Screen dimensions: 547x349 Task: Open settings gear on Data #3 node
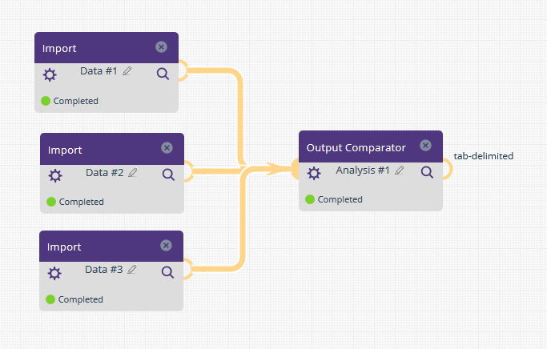[54, 273]
